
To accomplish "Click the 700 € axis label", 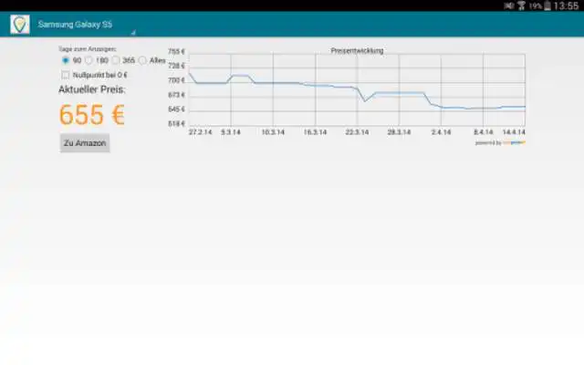I will tap(176, 80).
